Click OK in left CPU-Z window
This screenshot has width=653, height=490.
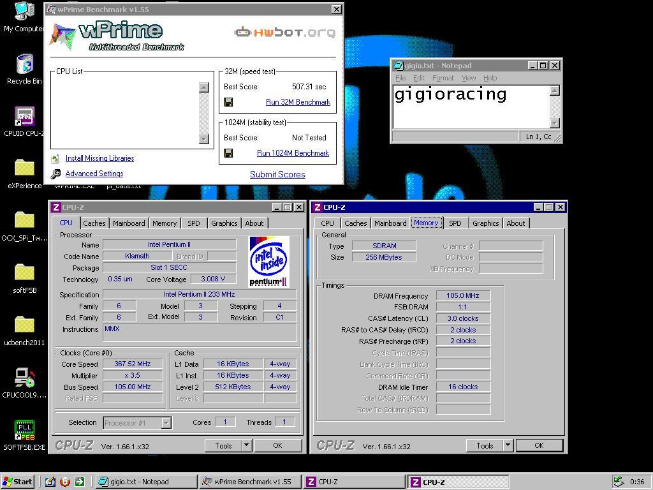click(x=278, y=445)
